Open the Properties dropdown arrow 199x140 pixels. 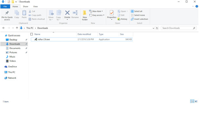pos(112,20)
